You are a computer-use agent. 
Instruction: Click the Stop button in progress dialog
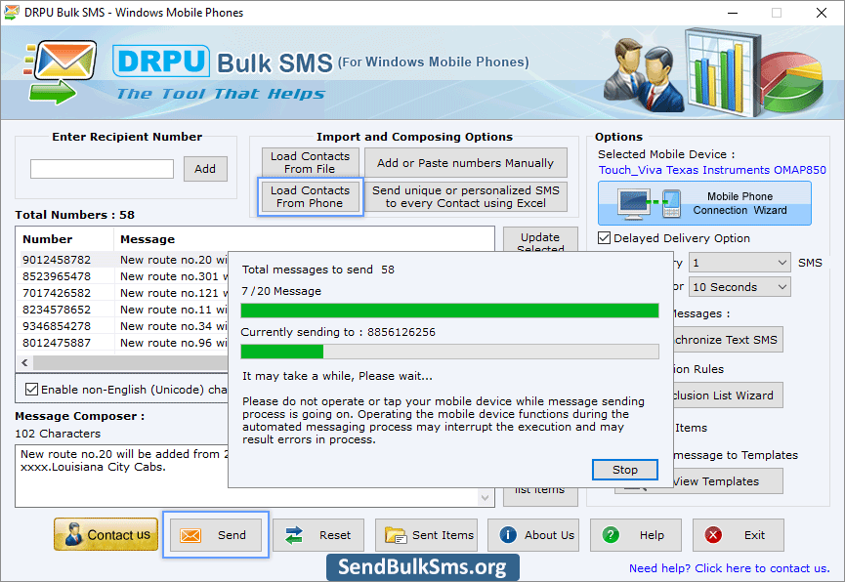[x=624, y=470]
